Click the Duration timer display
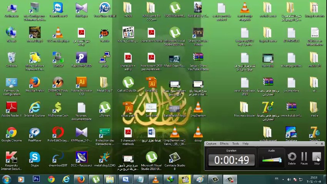Image resolution: width=327 pixels, height=184 pixels. pos(232,160)
